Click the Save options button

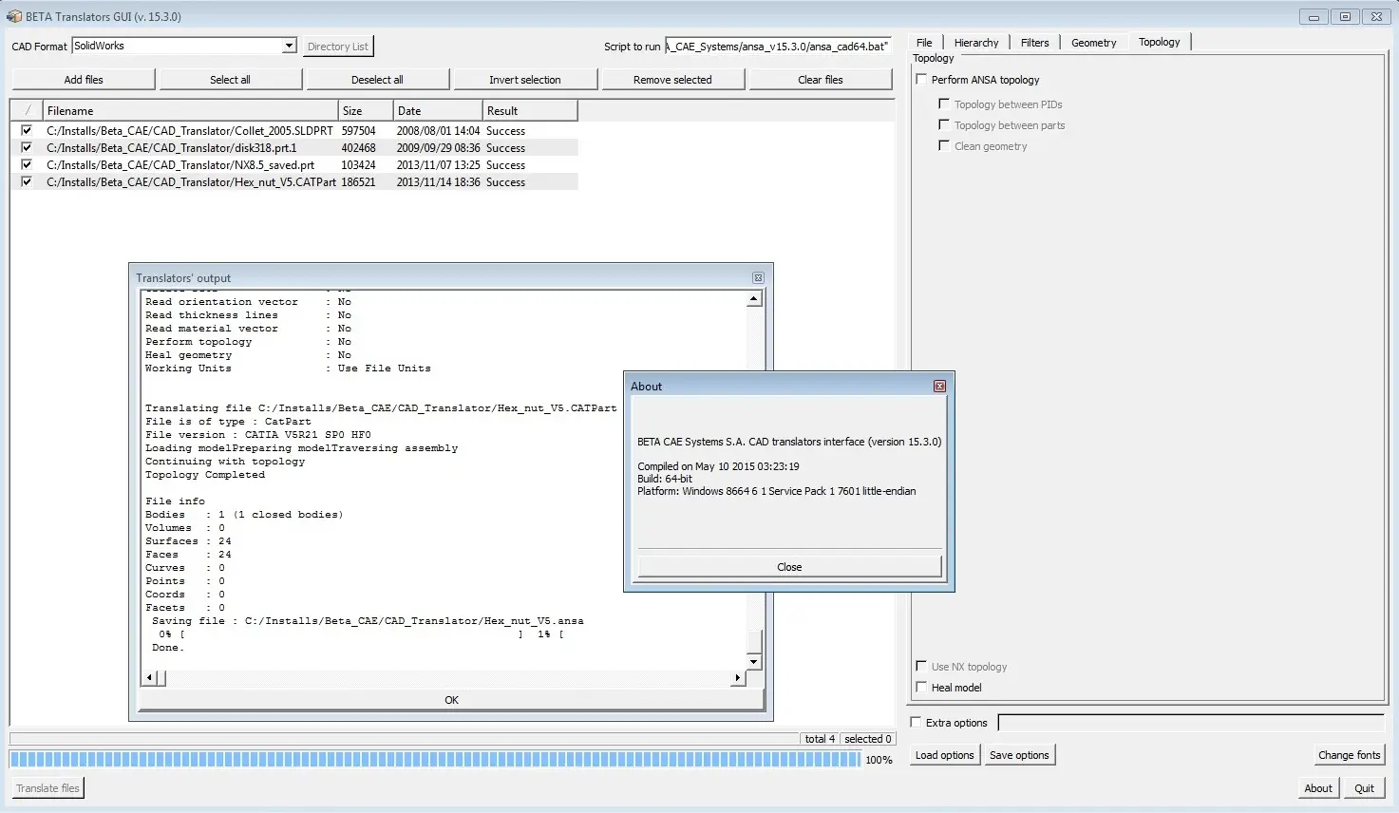[1019, 755]
